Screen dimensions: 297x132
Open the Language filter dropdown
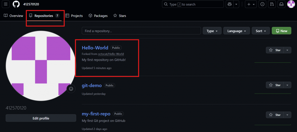click(x=237, y=31)
